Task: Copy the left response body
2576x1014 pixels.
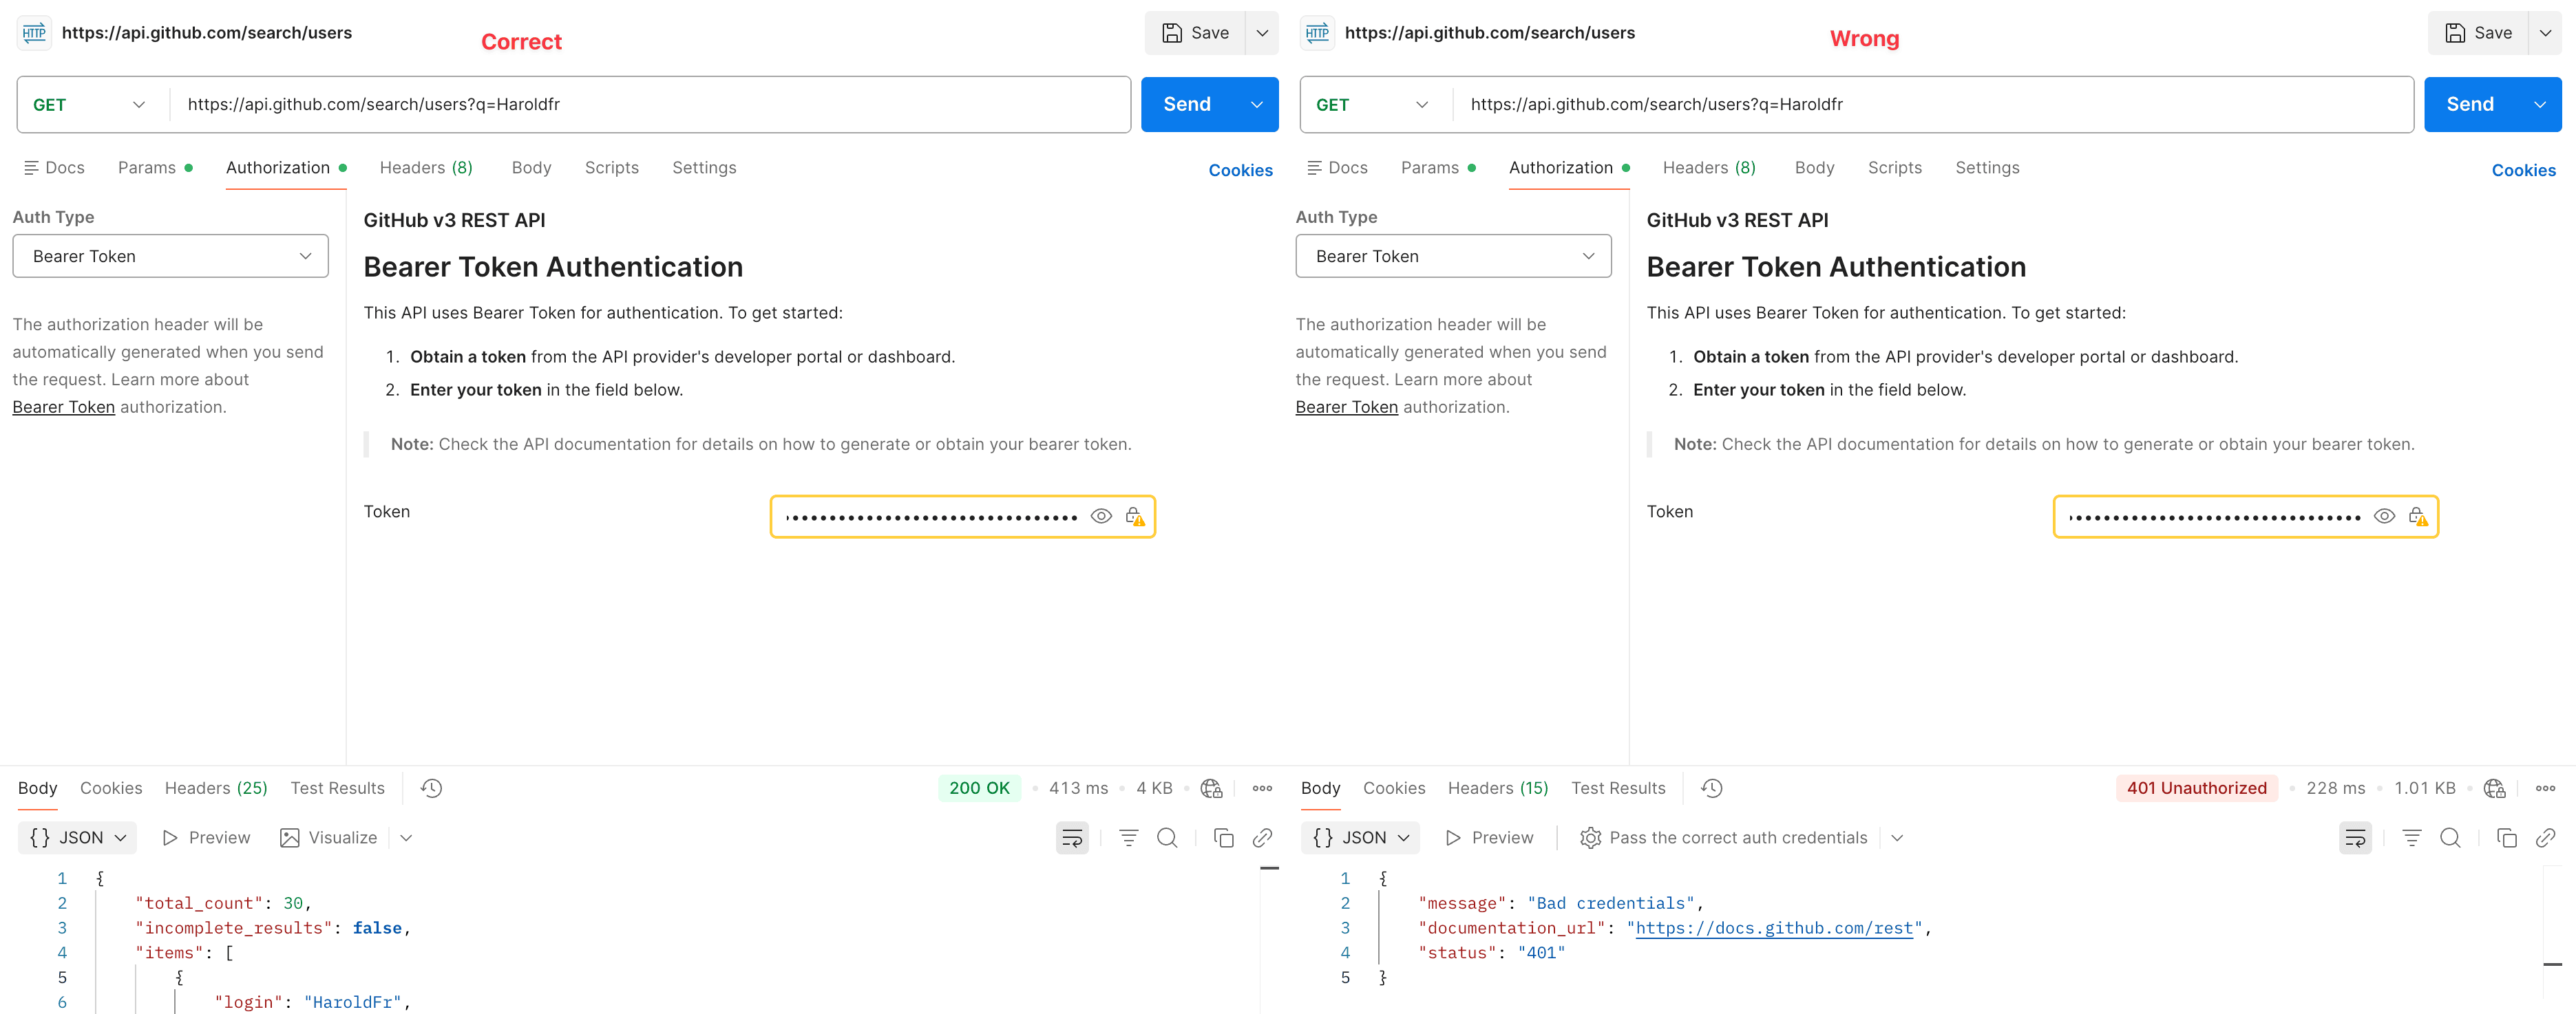Action: [1223, 838]
